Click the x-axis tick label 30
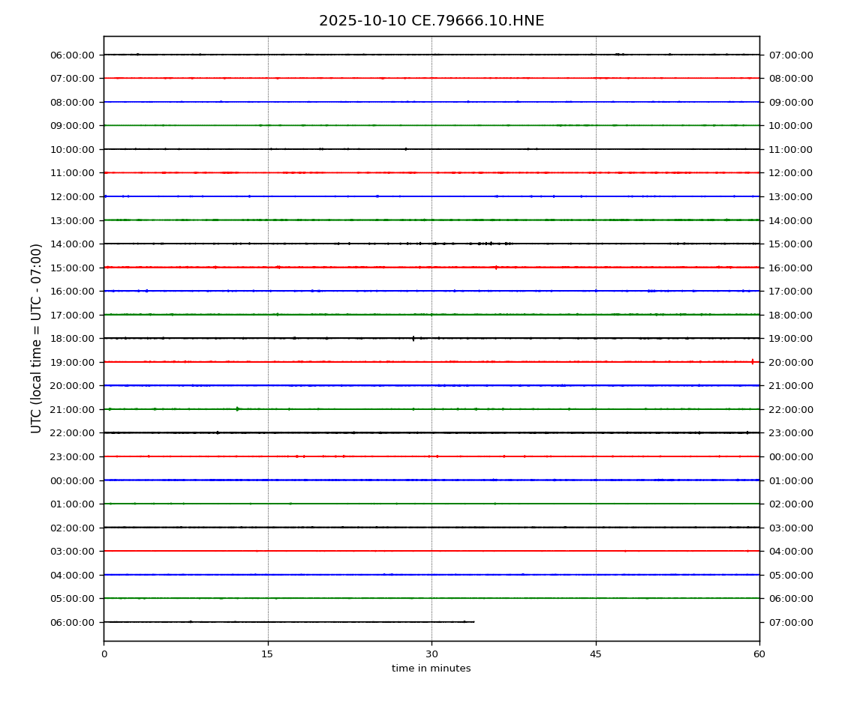863x712 pixels. tap(431, 654)
